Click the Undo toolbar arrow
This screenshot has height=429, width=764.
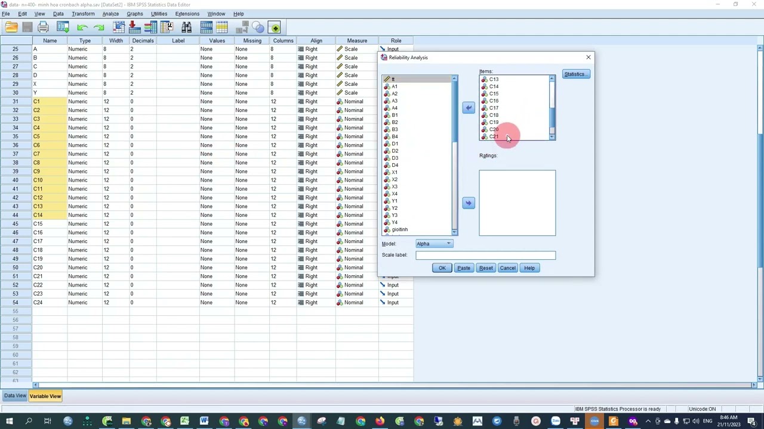point(82,27)
